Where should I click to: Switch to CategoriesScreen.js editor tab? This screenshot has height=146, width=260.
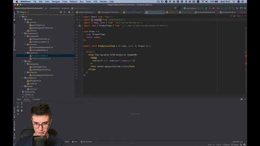(x=86, y=12)
